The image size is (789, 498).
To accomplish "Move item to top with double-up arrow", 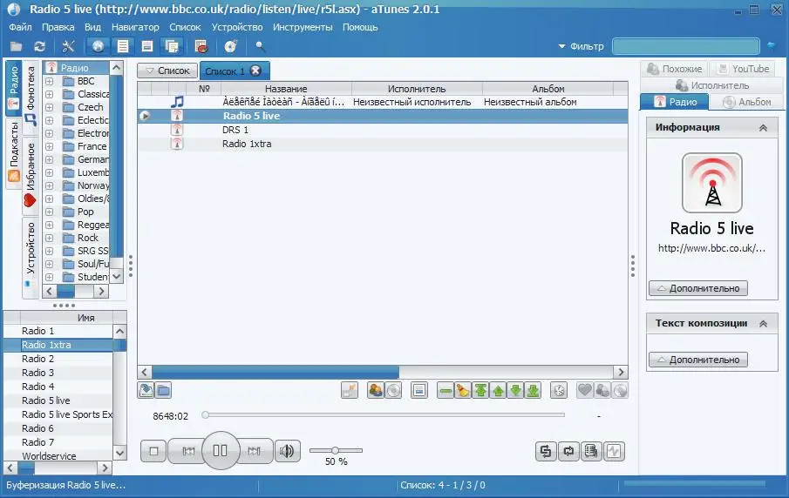I will point(480,390).
